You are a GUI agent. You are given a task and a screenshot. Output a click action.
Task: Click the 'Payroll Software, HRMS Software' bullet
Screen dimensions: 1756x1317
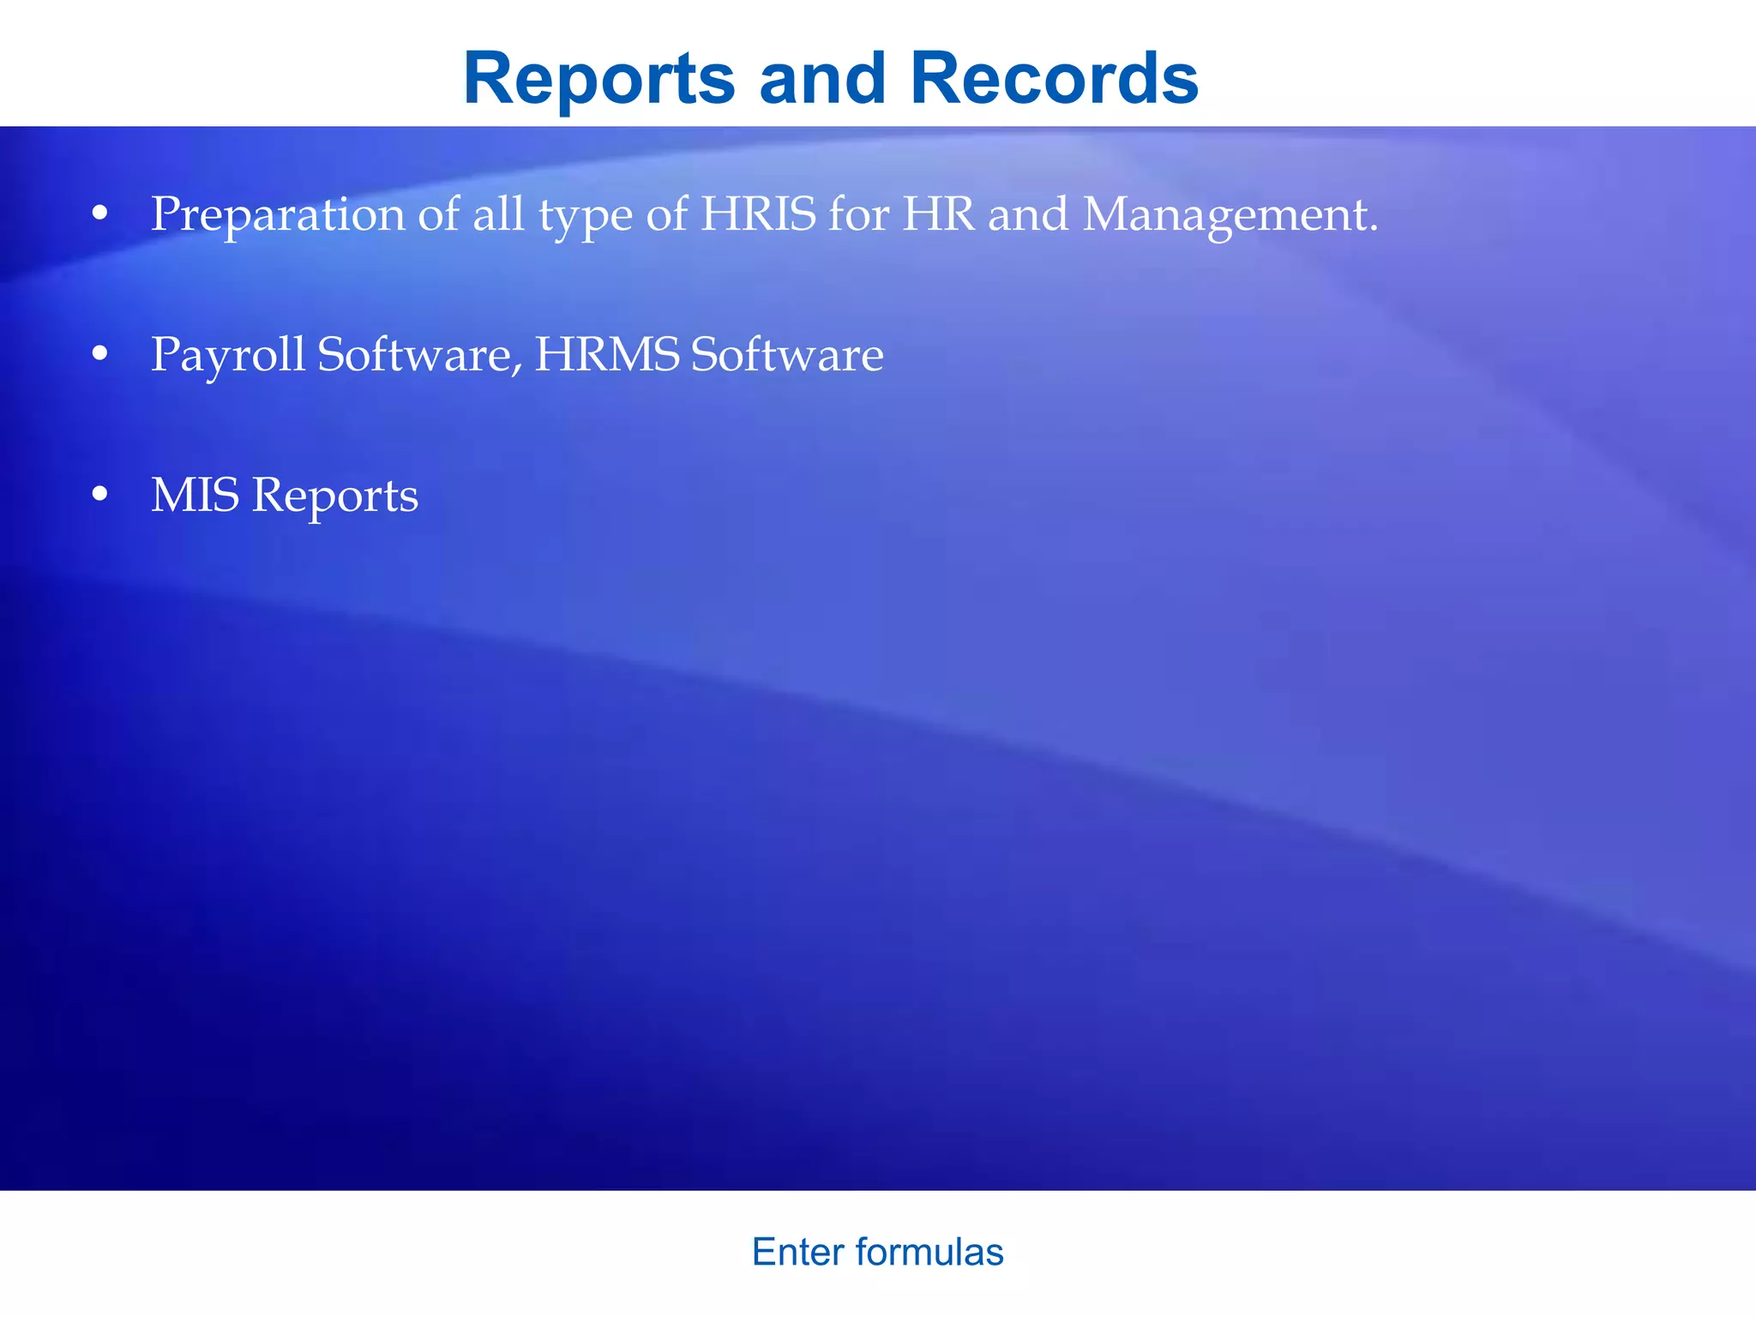point(517,356)
